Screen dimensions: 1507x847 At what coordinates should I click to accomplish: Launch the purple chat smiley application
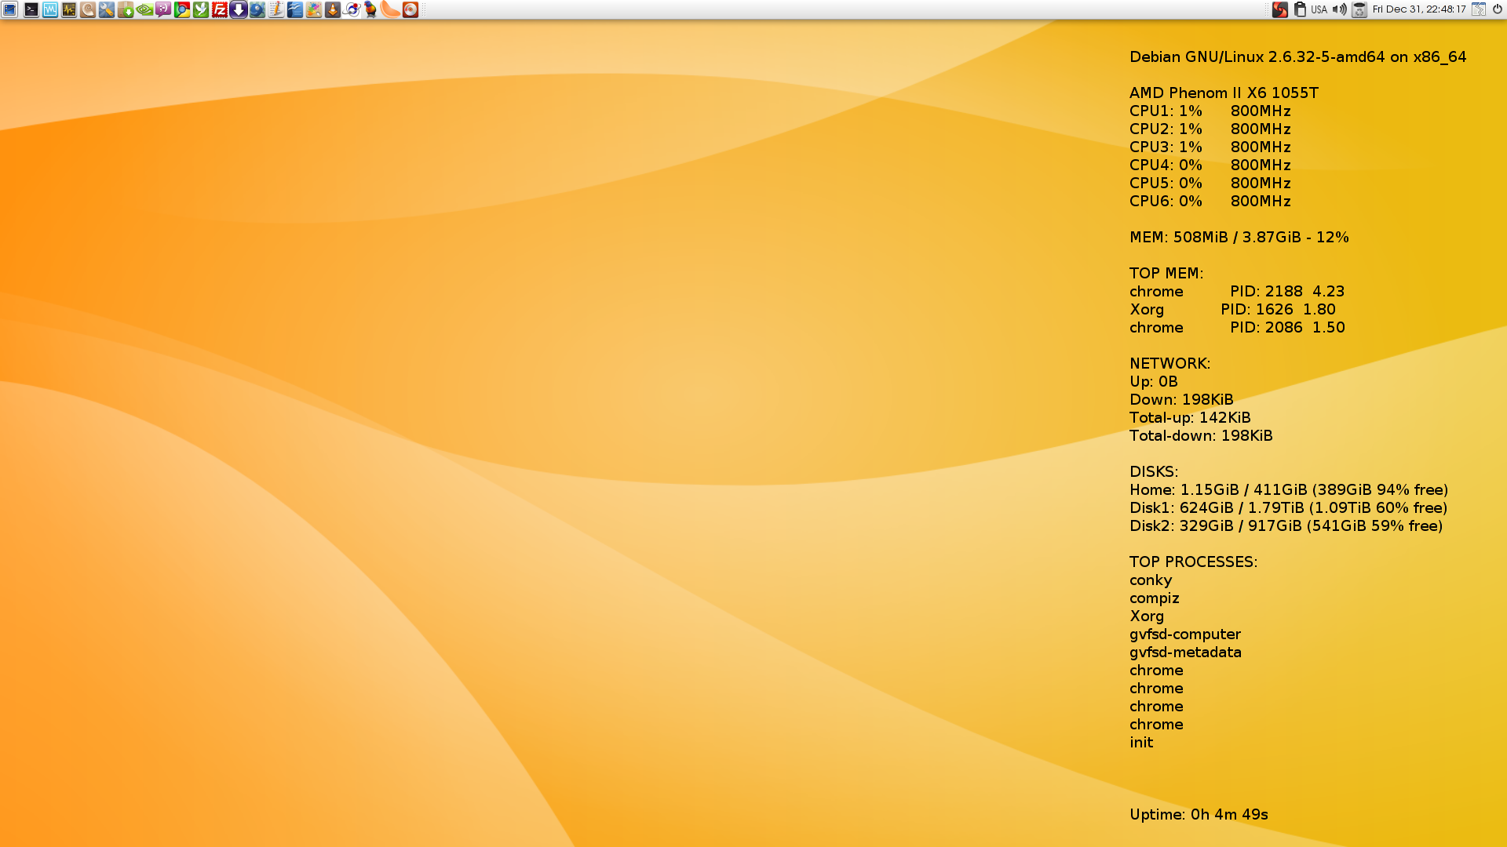pyautogui.click(x=163, y=9)
